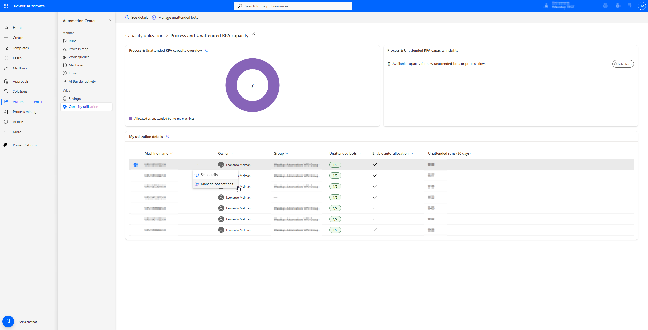Sort by Machine name column chevron
The height and width of the screenshot is (330, 648).
pyautogui.click(x=171, y=153)
